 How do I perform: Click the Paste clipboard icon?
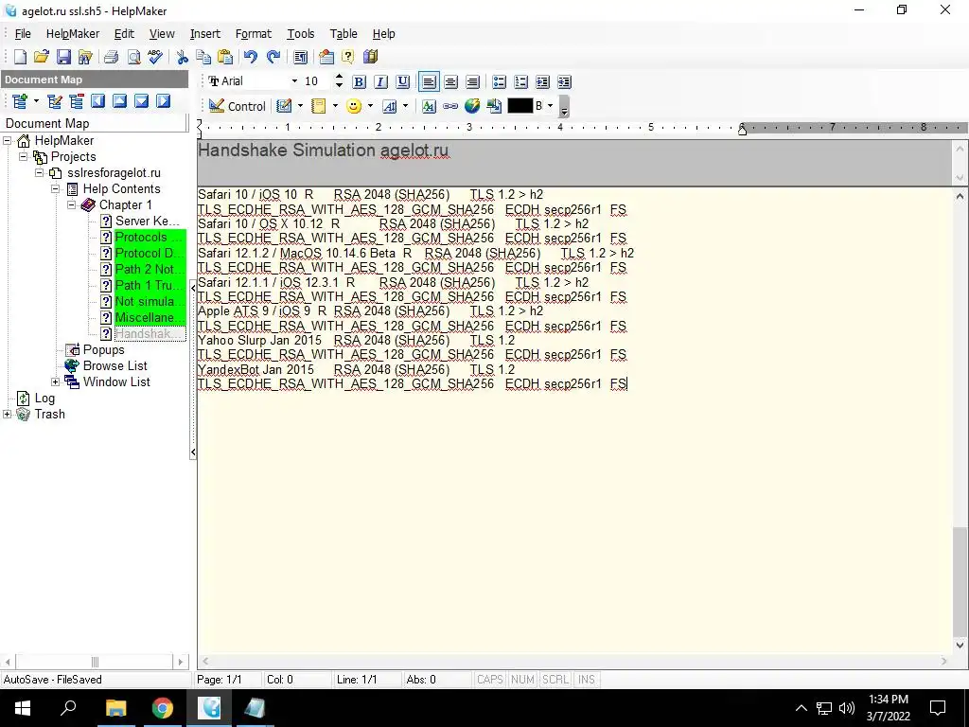coord(225,57)
